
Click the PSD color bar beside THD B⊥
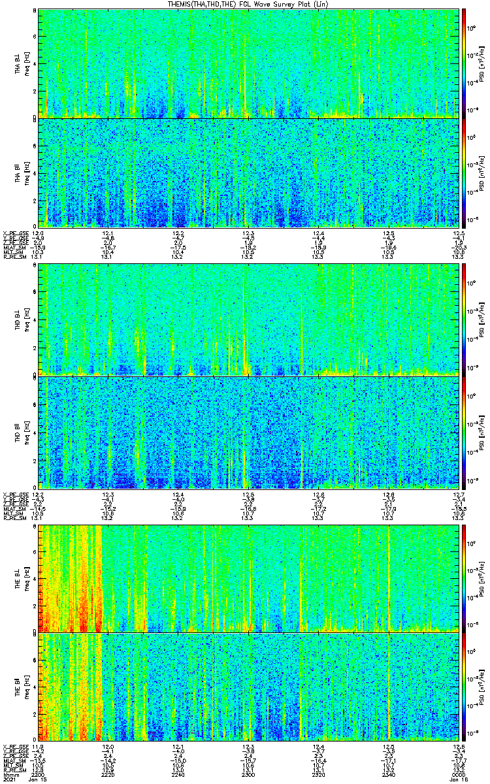(x=464, y=319)
